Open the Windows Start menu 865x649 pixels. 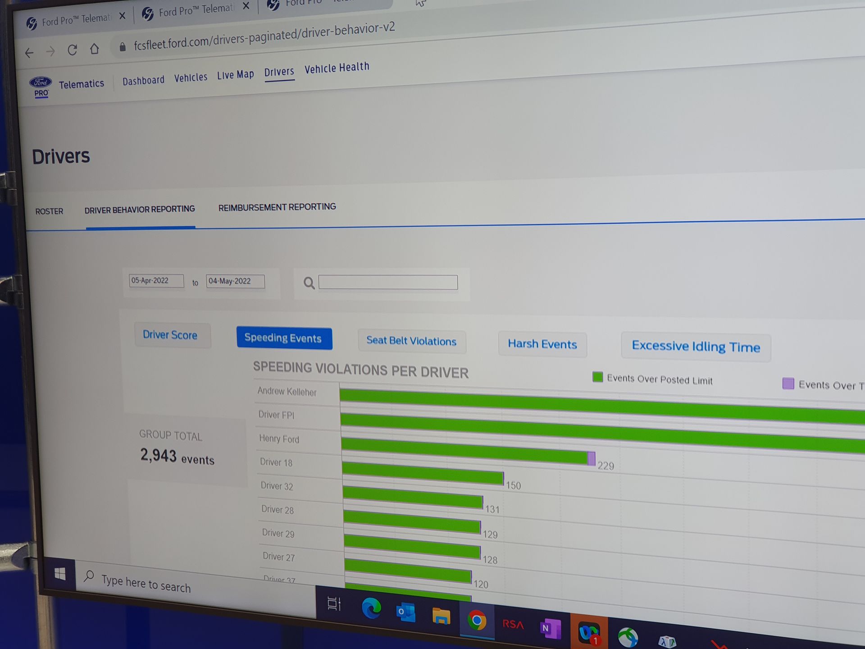[x=60, y=574]
